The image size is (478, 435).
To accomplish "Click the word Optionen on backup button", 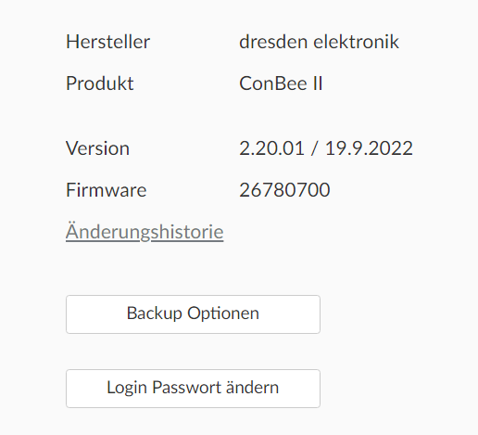I will click(223, 313).
